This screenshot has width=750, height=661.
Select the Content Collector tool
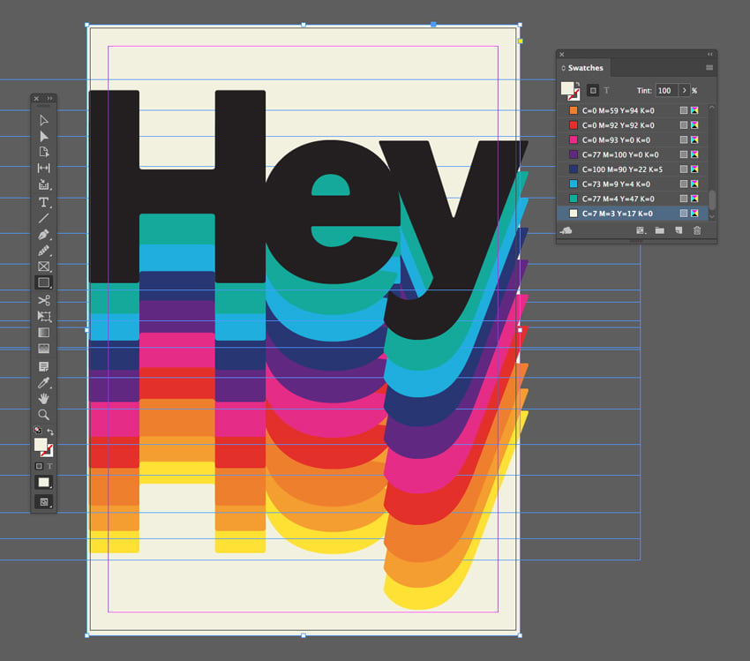click(x=43, y=184)
